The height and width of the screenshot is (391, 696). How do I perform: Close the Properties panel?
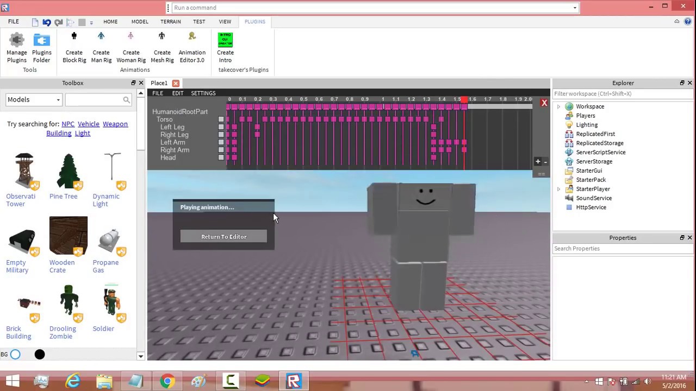689,238
